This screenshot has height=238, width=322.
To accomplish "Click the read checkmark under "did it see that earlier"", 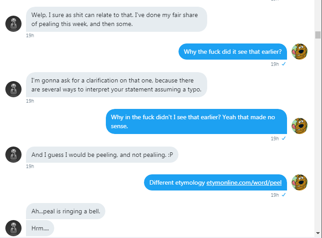I will [283, 64].
